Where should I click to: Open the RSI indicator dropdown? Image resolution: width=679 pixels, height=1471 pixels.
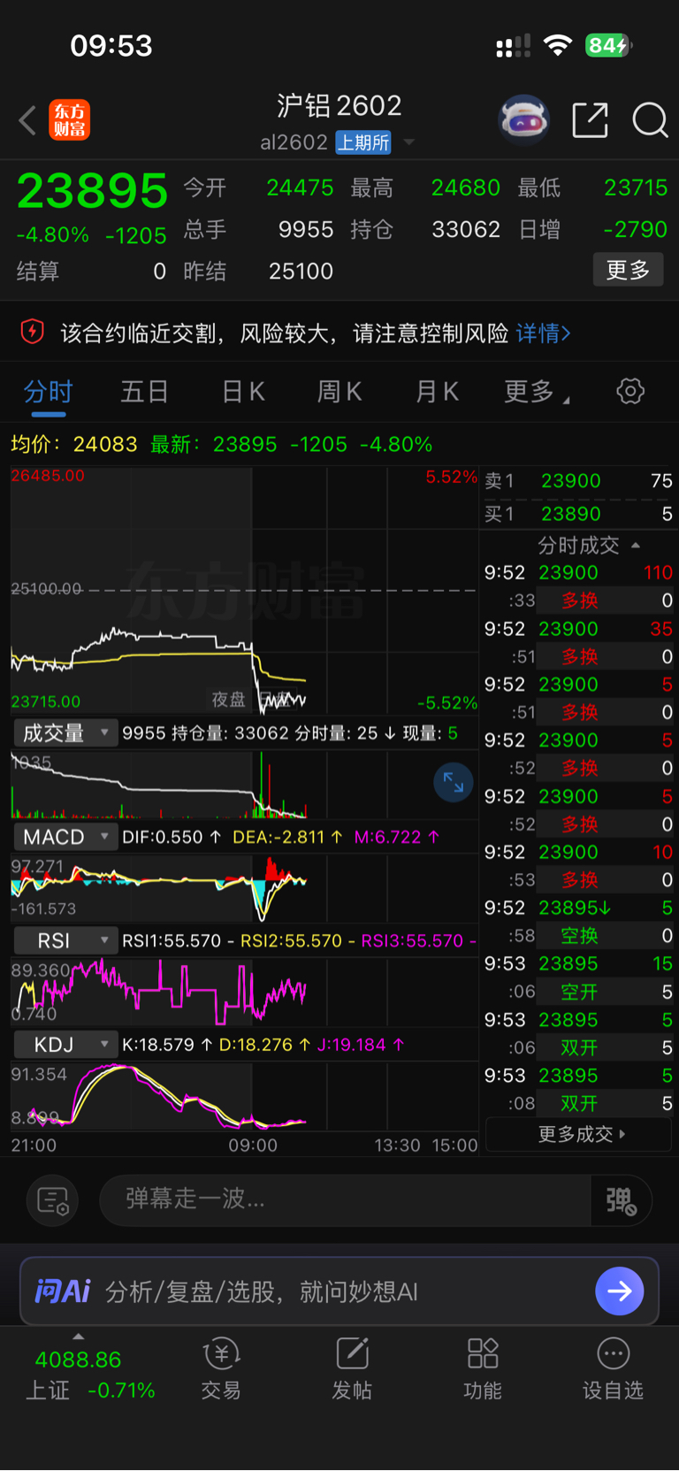(65, 940)
